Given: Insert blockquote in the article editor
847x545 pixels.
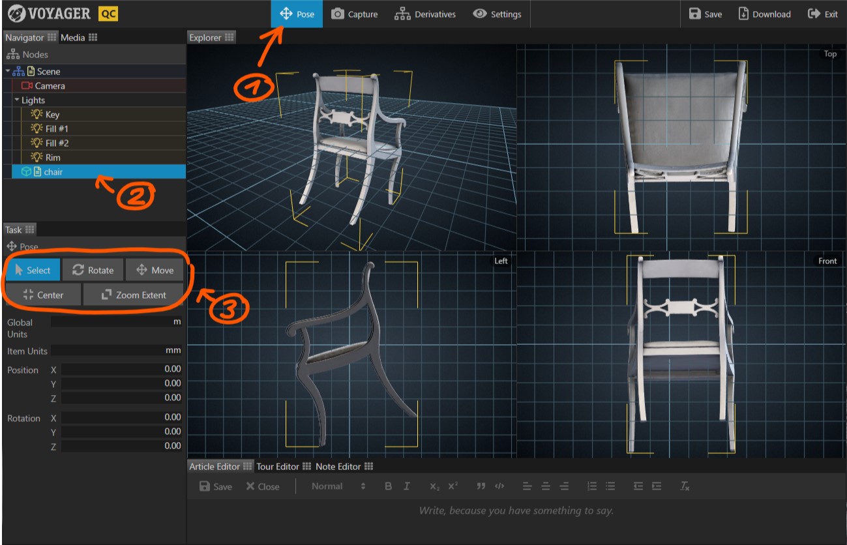Looking at the screenshot, I should click(x=481, y=486).
